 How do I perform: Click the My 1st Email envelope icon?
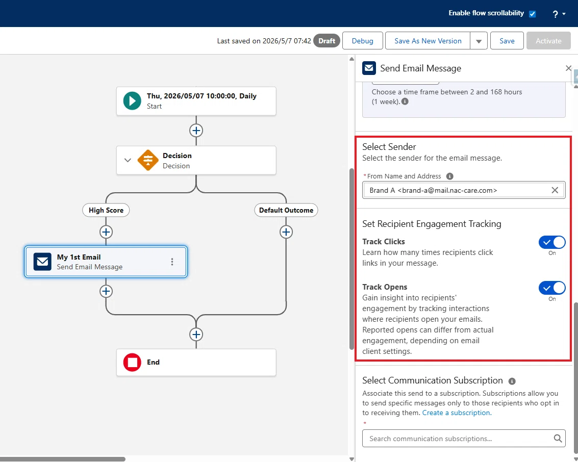(x=42, y=262)
